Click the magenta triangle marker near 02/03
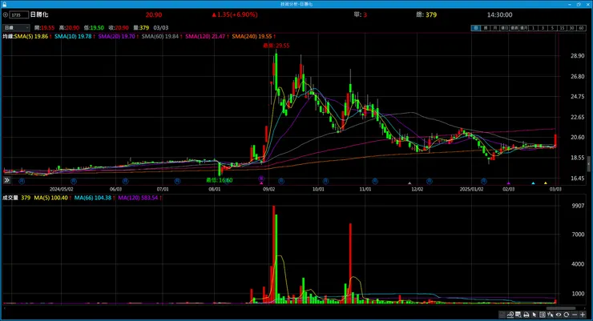 508,183
